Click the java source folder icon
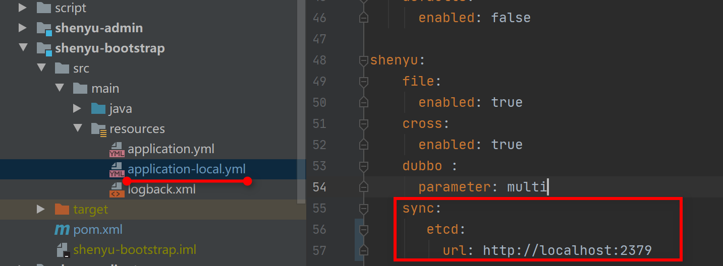The image size is (723, 266). click(98, 109)
